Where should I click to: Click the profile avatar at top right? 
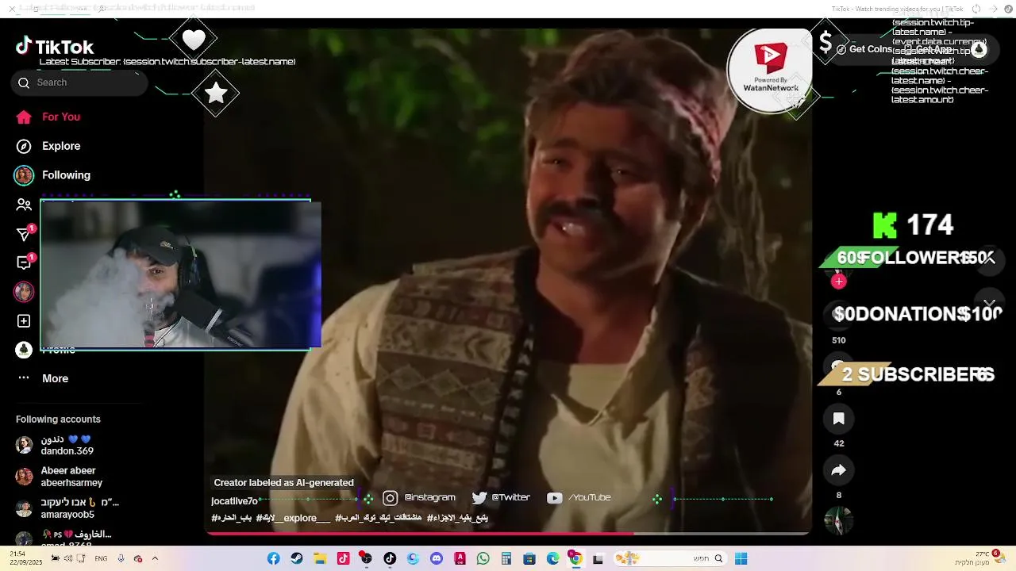979,49
